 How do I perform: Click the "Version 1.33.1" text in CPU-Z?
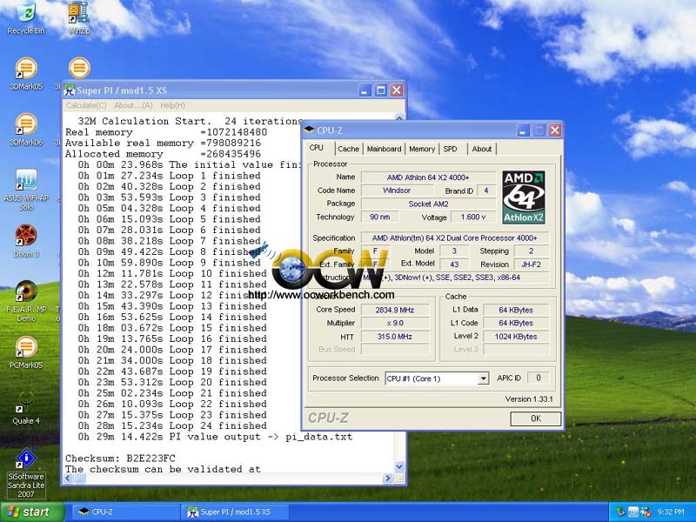(529, 399)
